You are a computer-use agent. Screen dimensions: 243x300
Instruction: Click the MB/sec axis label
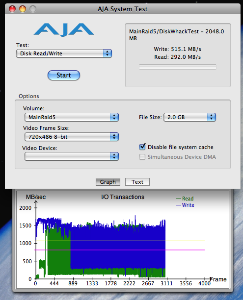(36, 197)
